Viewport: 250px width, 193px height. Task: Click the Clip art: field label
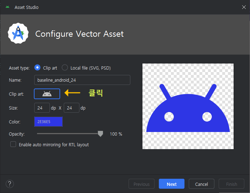[16, 94]
